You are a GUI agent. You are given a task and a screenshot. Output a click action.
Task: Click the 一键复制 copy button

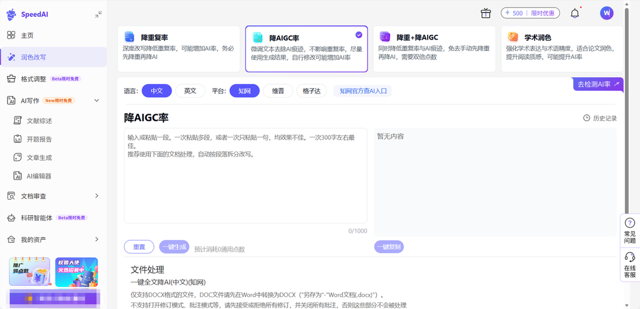(x=389, y=247)
